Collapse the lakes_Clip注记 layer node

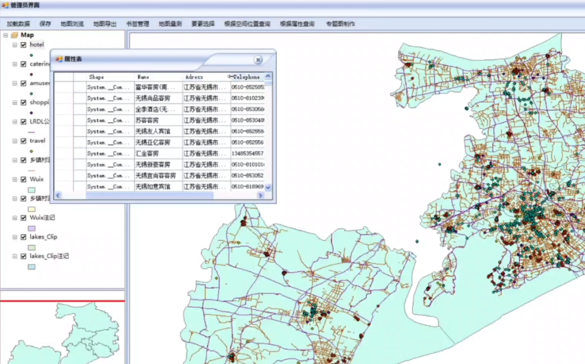coord(15,256)
